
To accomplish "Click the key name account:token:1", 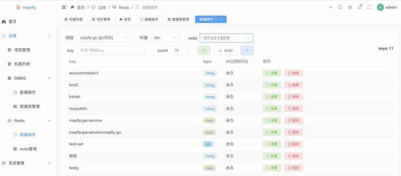I will tap(84, 73).
